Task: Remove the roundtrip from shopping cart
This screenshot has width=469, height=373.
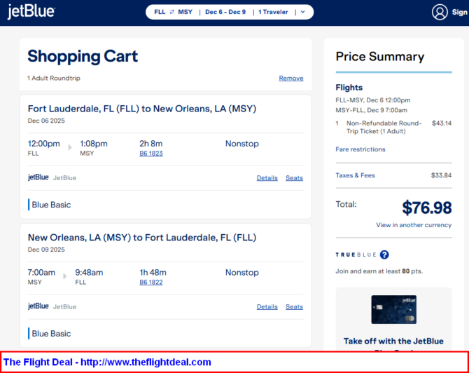Action: pos(290,78)
